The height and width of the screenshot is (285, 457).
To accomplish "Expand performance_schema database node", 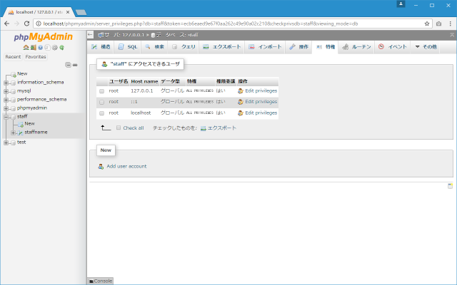I will [x=6, y=100].
